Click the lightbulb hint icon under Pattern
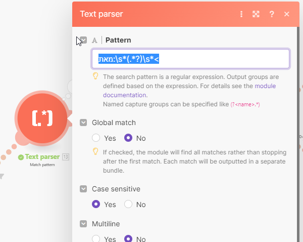Viewport: 303px width, 242px height. tap(95, 76)
